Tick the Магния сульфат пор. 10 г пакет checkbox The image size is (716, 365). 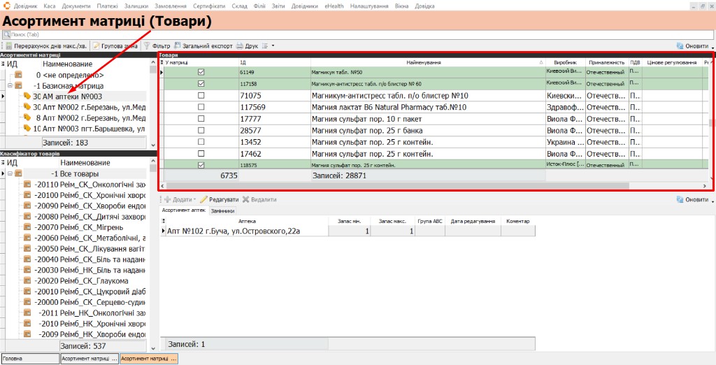click(x=201, y=119)
